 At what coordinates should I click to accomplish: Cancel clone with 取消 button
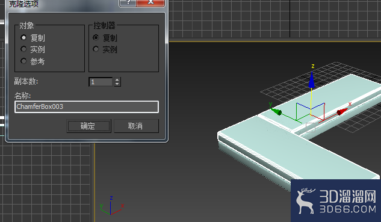(136, 126)
